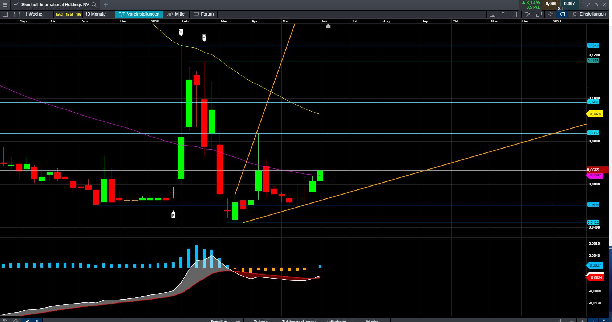612x322 pixels.
Task: Click the red -0,0034 MACD value label
Action: (595, 277)
